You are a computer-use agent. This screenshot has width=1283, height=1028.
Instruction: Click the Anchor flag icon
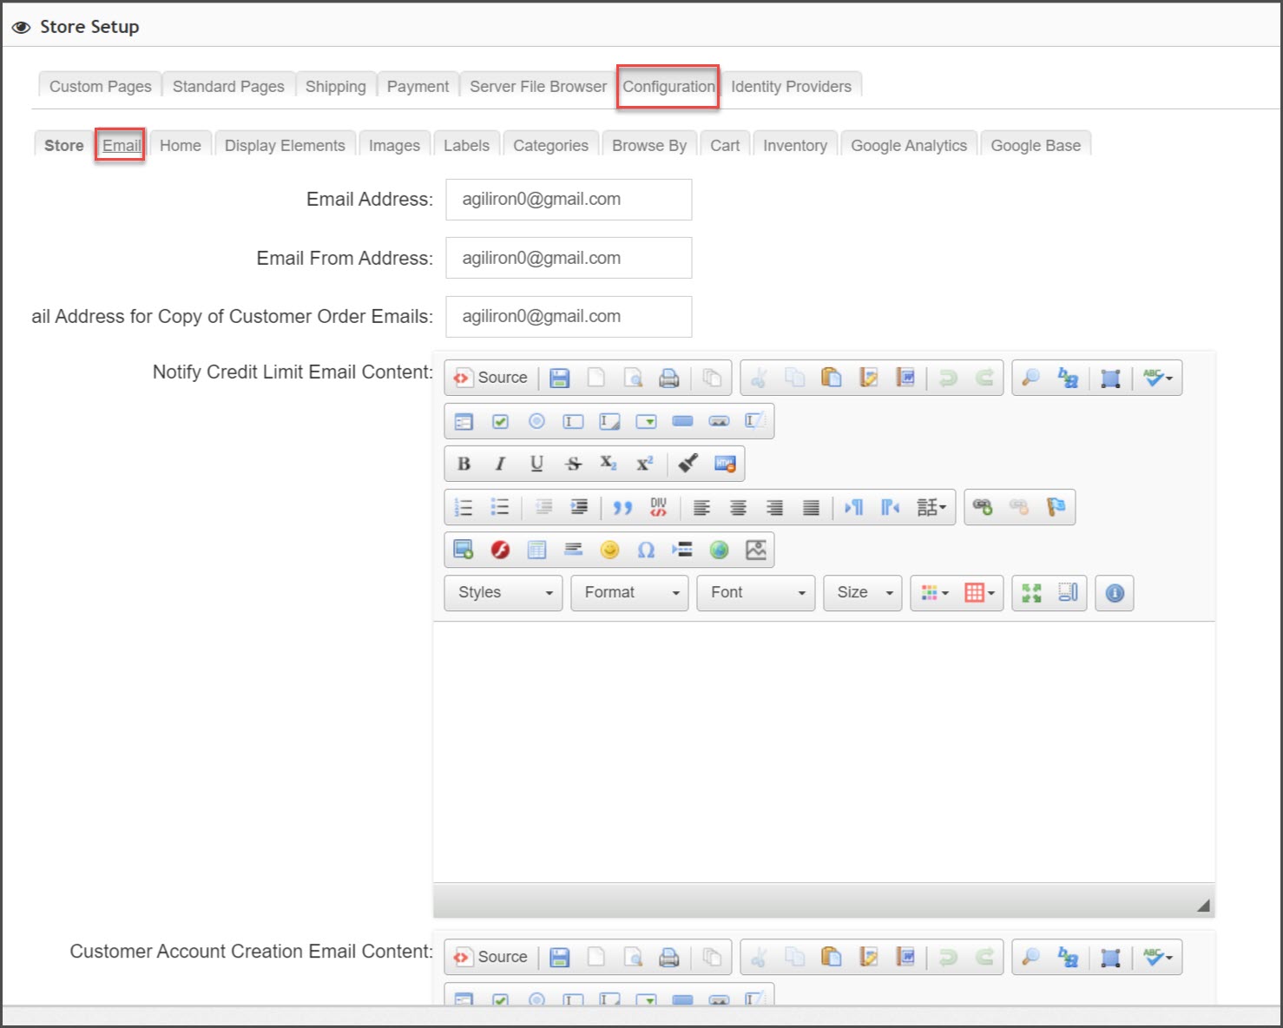(x=1056, y=507)
